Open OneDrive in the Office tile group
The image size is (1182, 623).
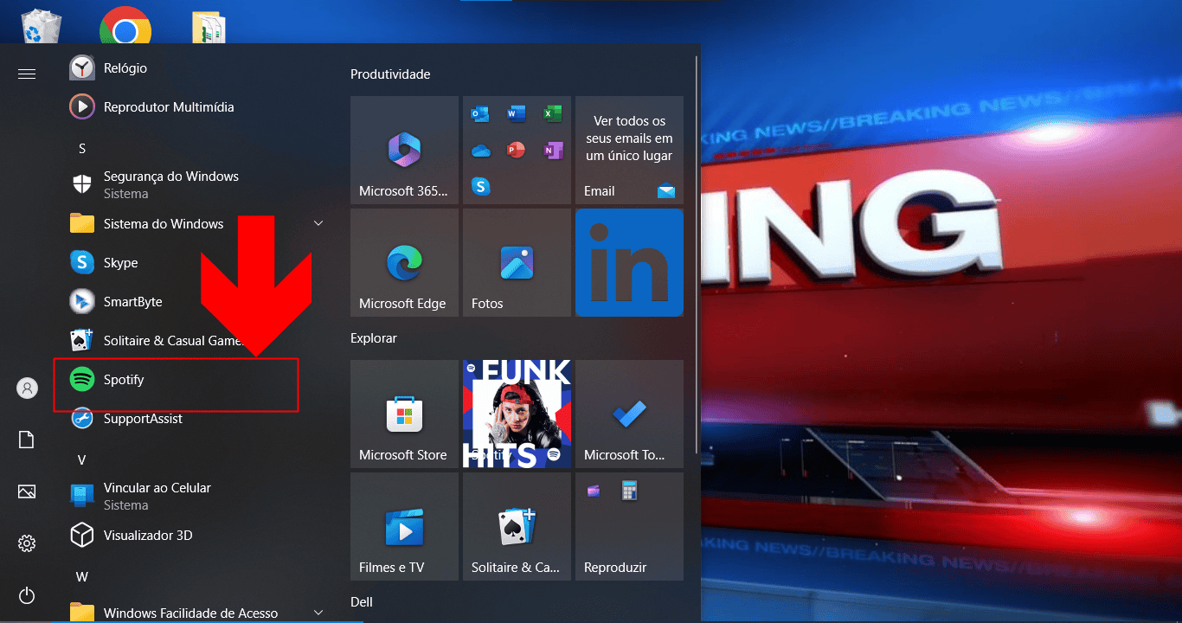(480, 151)
